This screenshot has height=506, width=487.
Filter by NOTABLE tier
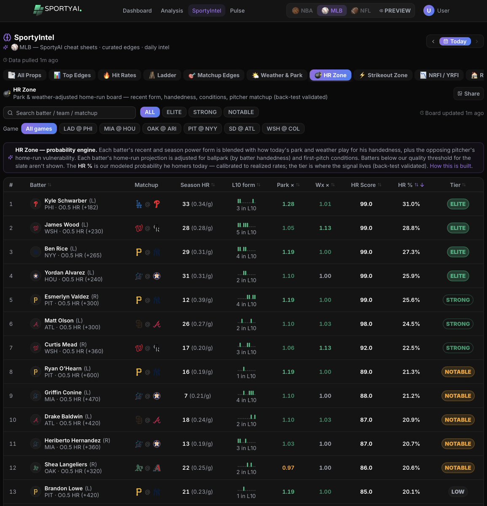pyautogui.click(x=241, y=112)
